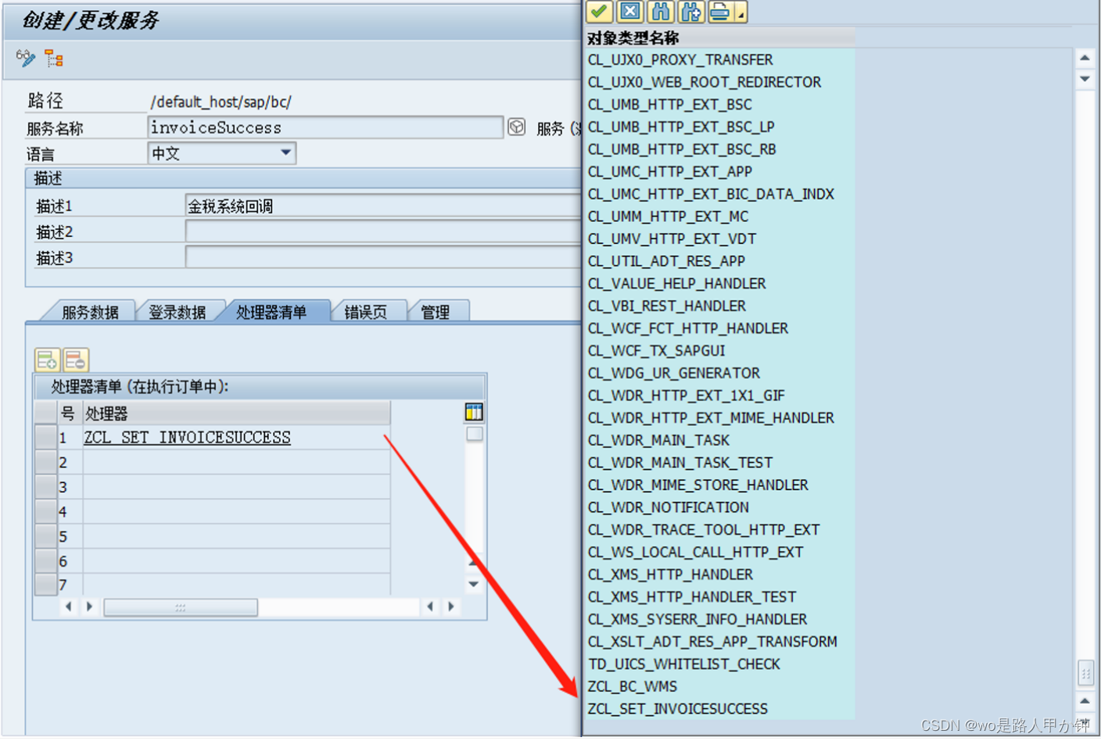
Task: Confirm selection with the green checkmark icon
Action: tap(599, 11)
